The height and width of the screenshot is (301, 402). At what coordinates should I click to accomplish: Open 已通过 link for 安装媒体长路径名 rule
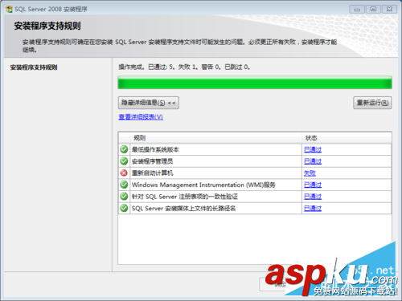tap(313, 209)
